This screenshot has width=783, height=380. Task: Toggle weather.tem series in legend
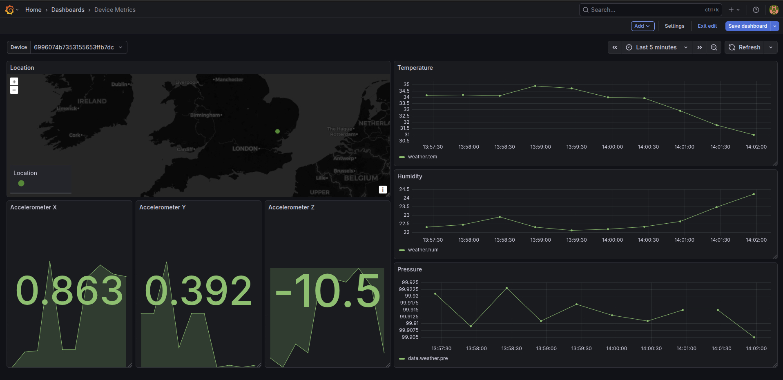pyautogui.click(x=422, y=157)
